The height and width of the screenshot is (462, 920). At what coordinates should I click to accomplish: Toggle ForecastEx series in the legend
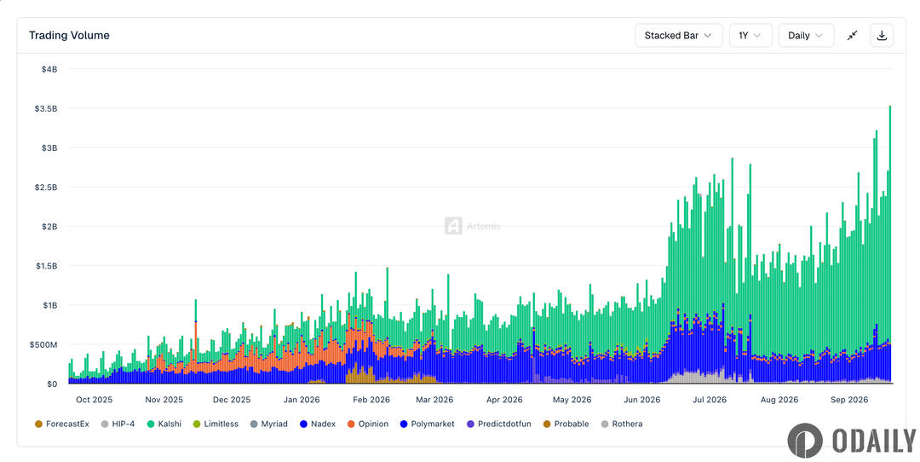pos(62,424)
